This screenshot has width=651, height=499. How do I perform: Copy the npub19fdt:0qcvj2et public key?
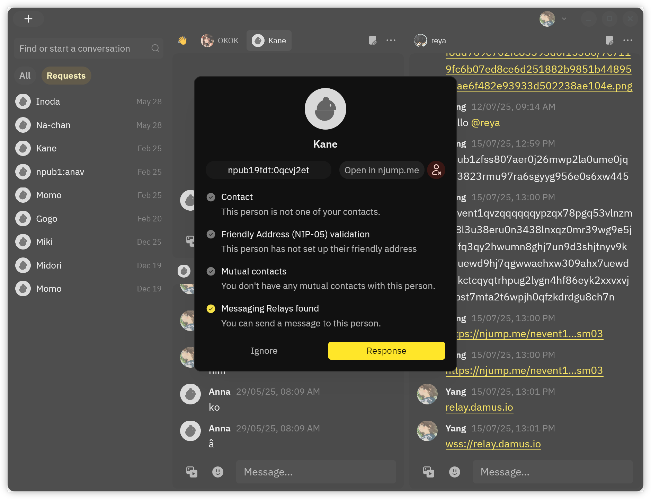pyautogui.click(x=268, y=170)
